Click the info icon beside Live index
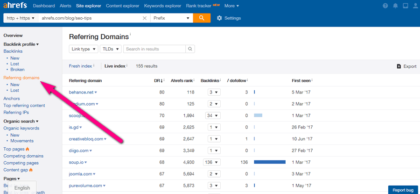Screen dimensions: 420x194 (127, 65)
